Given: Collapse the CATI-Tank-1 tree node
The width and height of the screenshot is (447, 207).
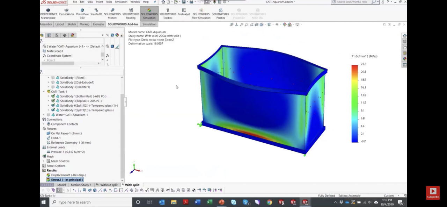Looking at the screenshot, I should 44,92.
